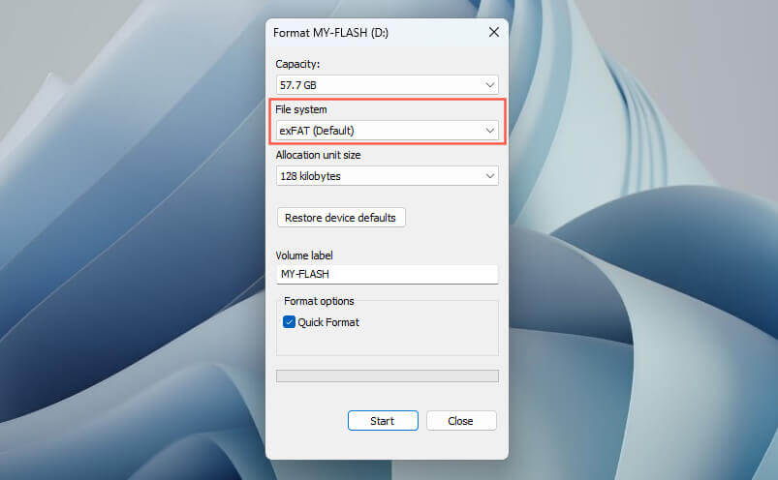This screenshot has width=778, height=480.
Task: Uncheck the Quick Format checkbox
Action: [289, 322]
